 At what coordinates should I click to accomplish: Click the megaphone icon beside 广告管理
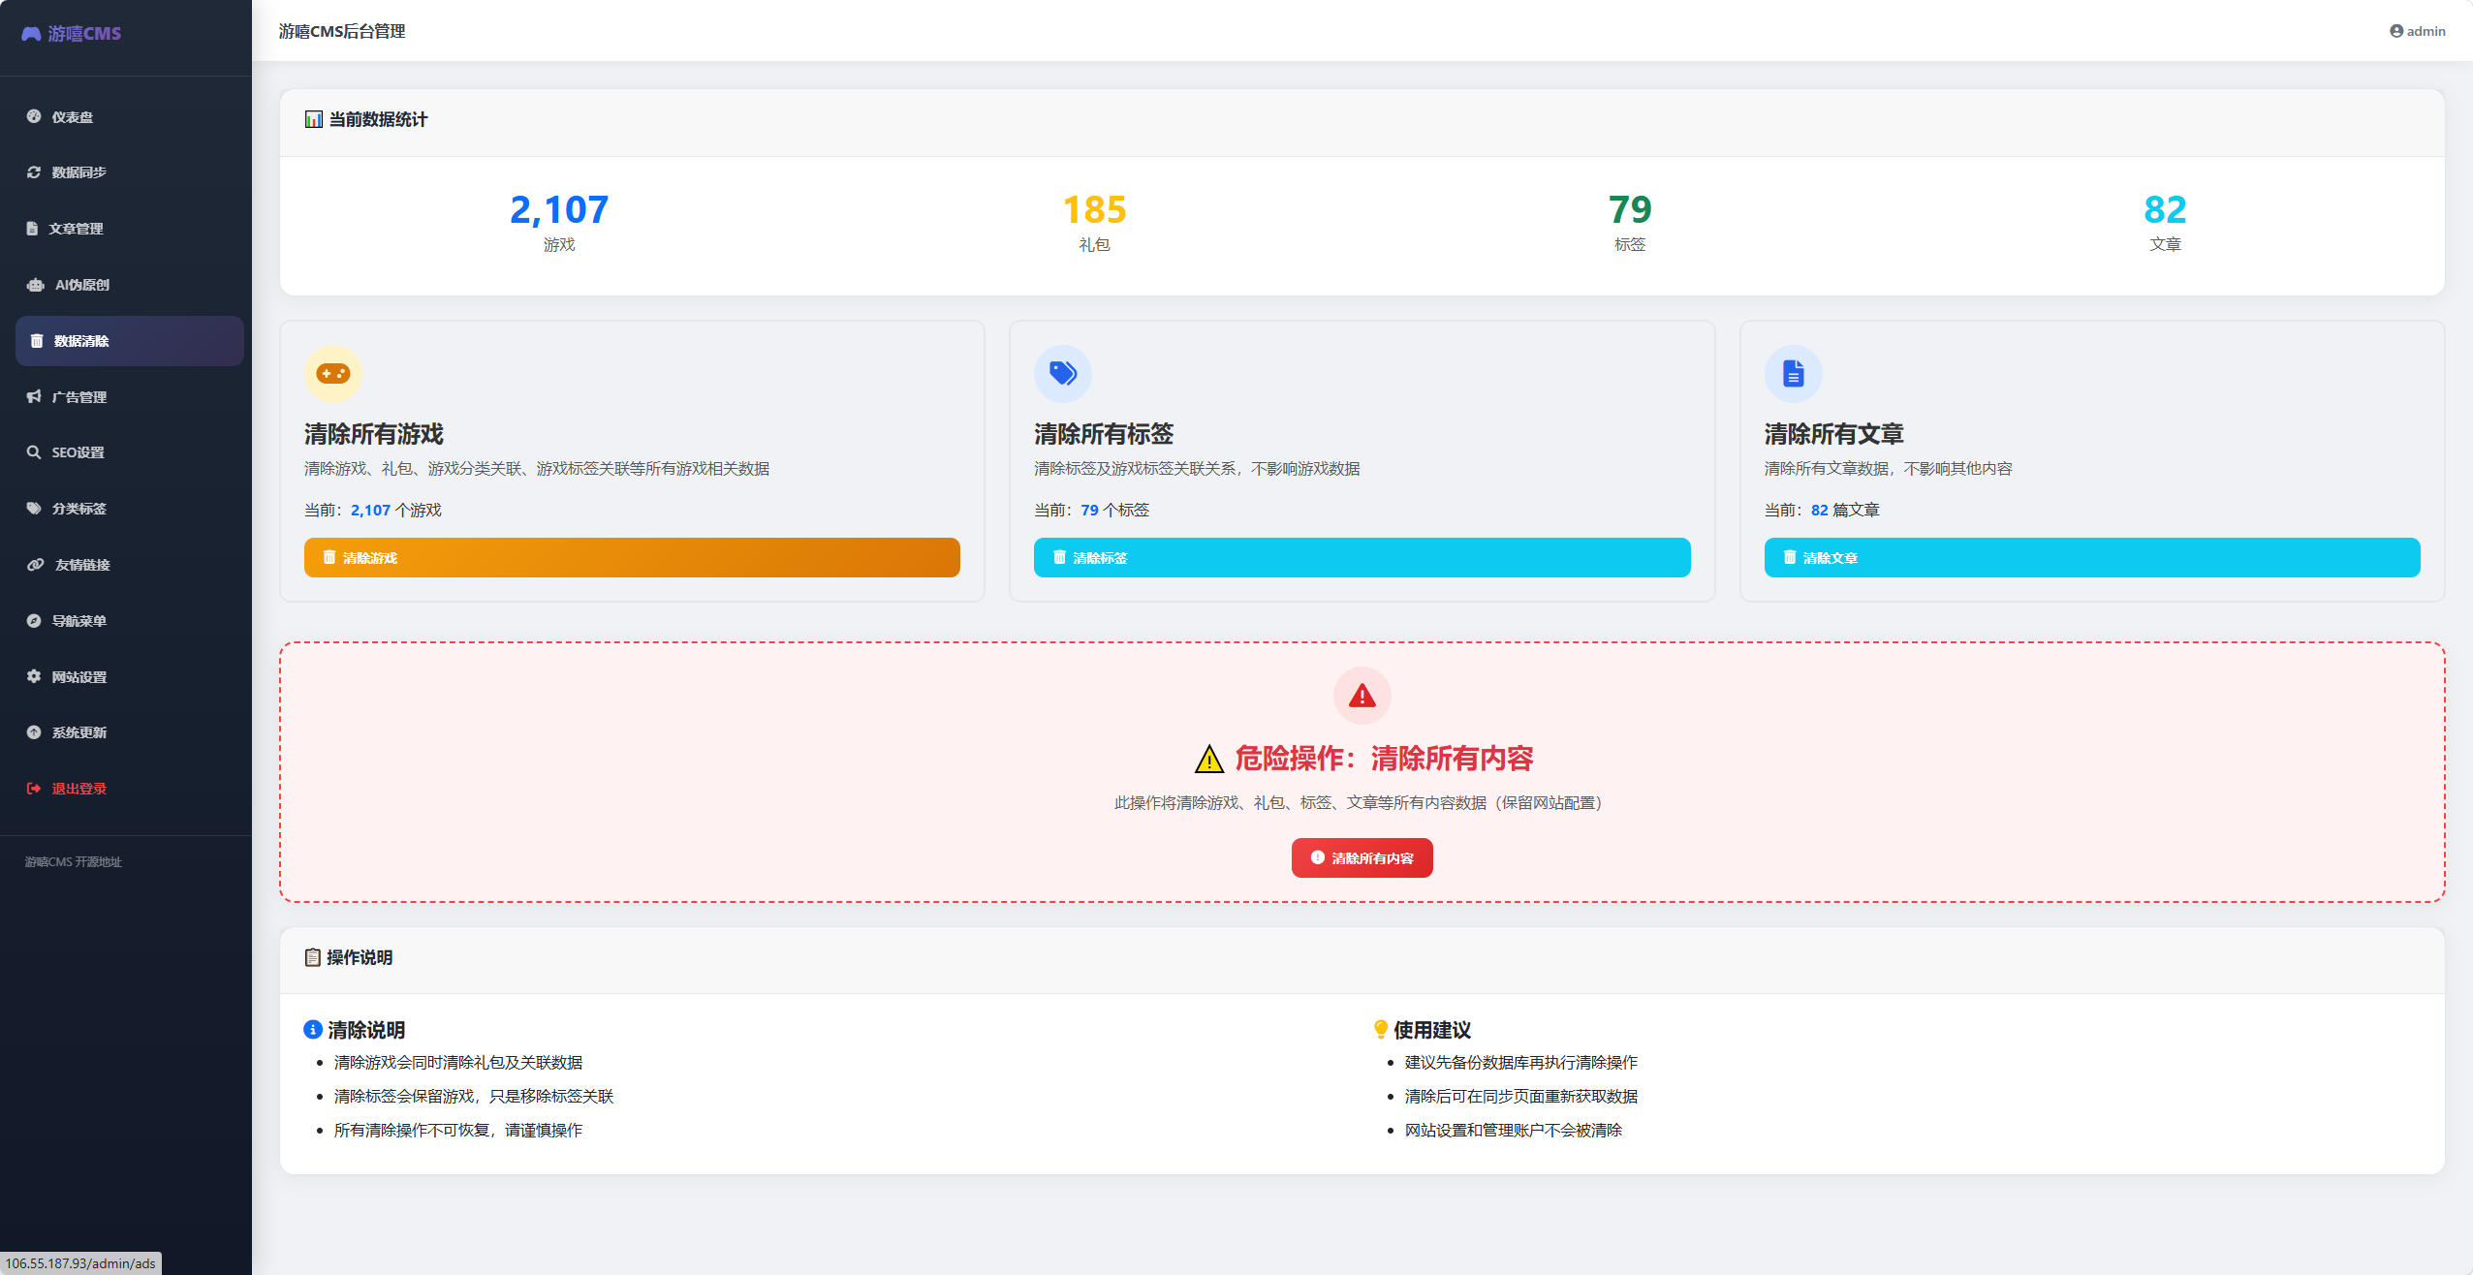click(x=34, y=396)
